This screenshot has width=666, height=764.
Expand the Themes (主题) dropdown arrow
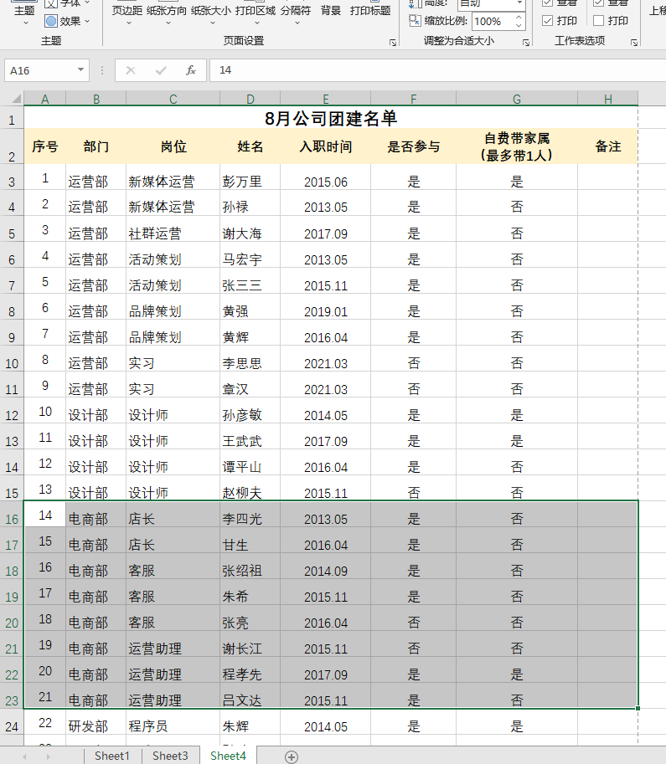click(25, 23)
